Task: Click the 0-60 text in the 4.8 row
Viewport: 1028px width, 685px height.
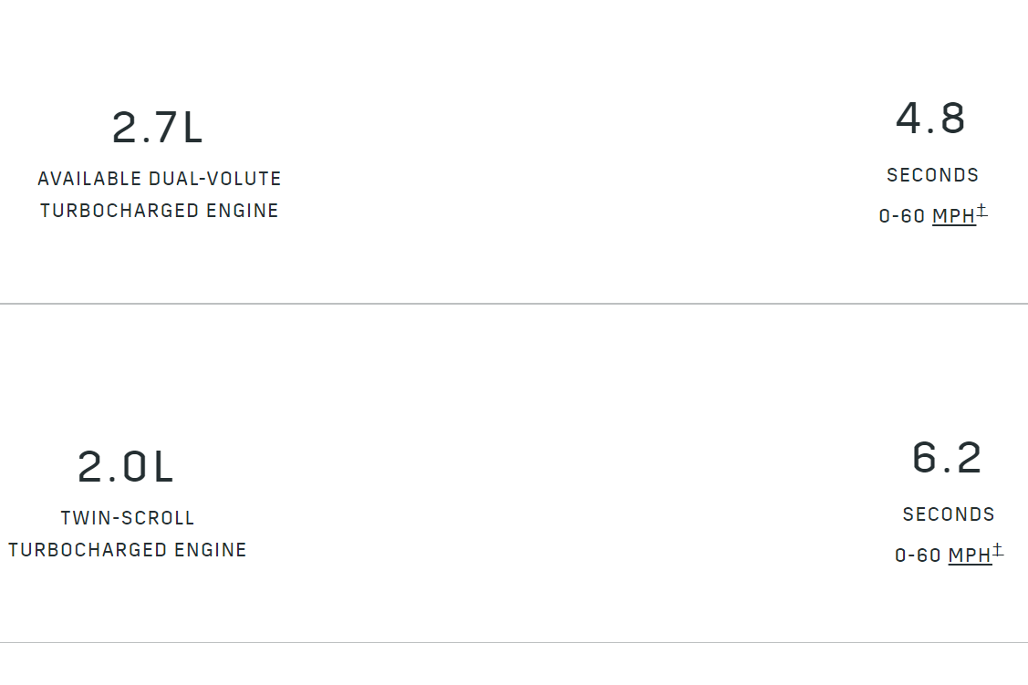Action: (902, 217)
